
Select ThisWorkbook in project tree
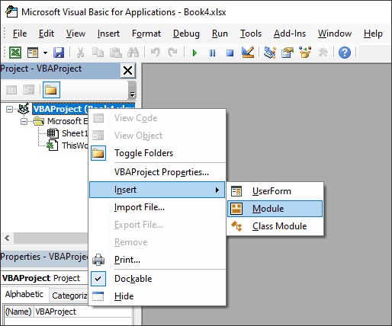tap(76, 145)
